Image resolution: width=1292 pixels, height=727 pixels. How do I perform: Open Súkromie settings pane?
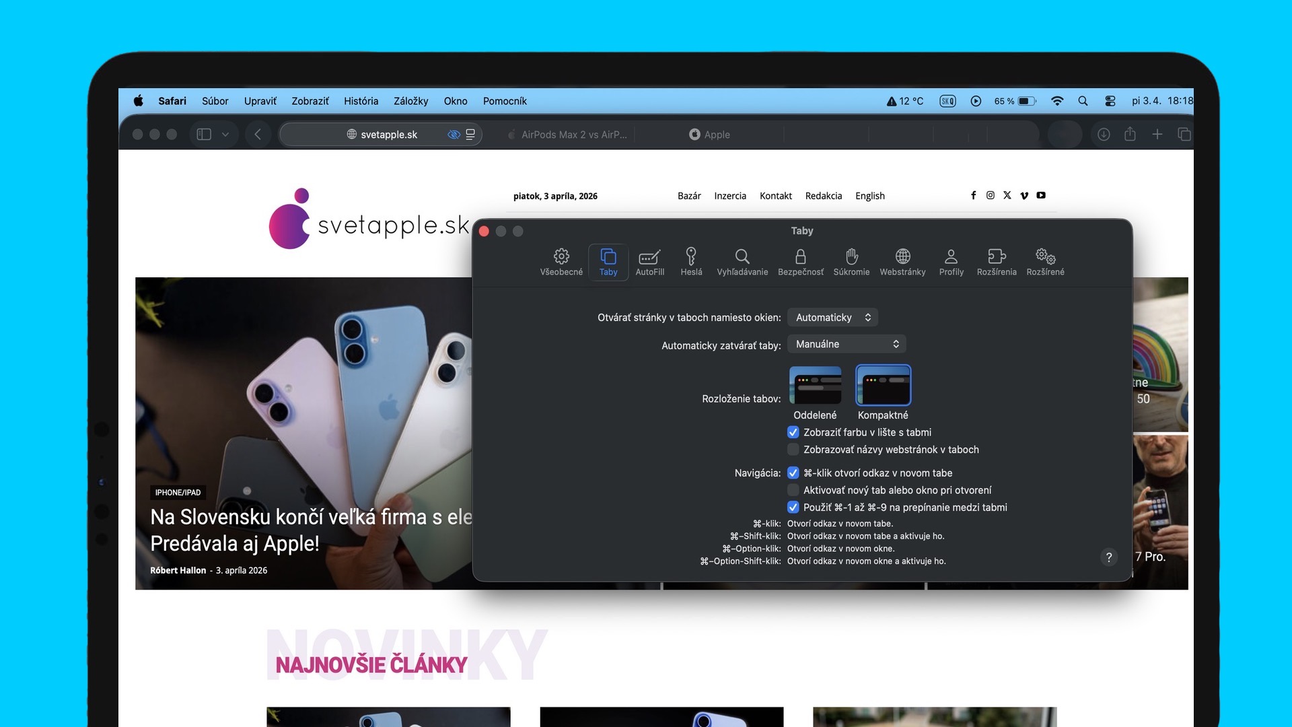851,262
